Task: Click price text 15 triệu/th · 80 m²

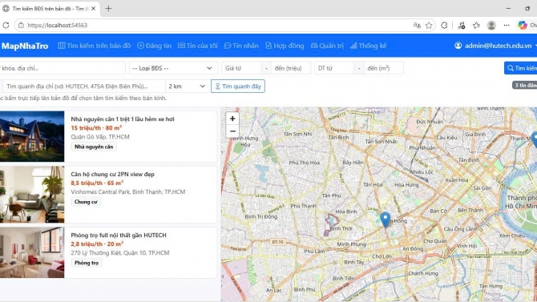Action: [x=96, y=127]
